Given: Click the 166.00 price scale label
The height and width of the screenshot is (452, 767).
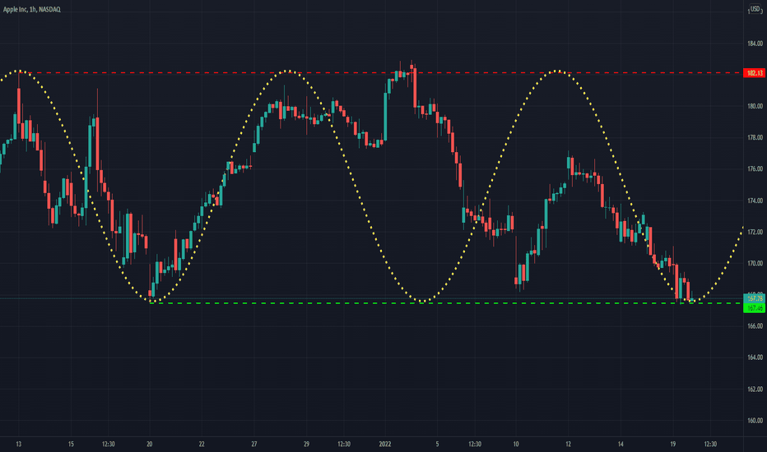Looking at the screenshot, I should click(x=755, y=326).
